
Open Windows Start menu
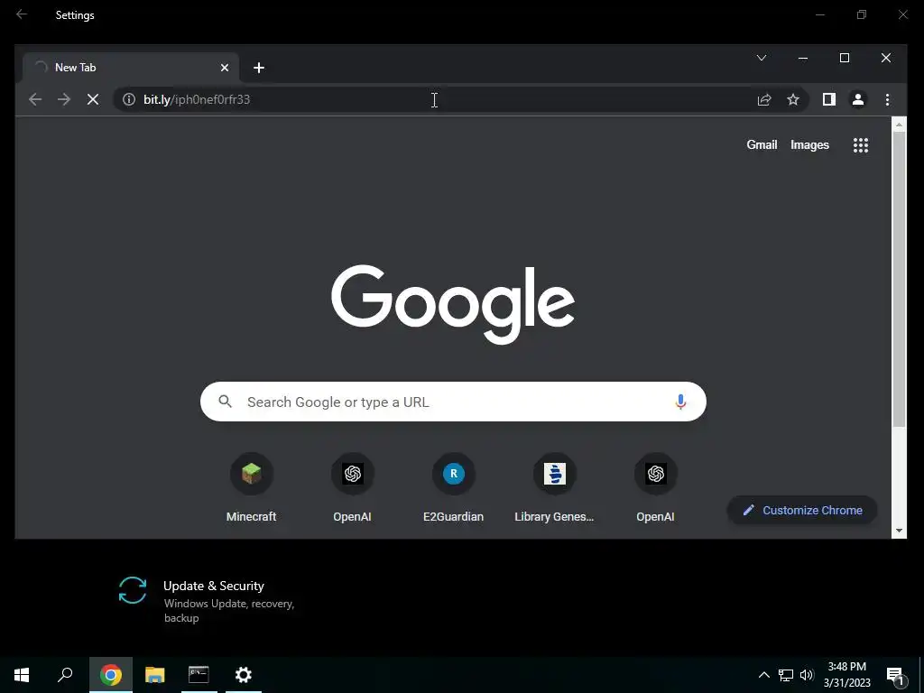[x=22, y=675]
